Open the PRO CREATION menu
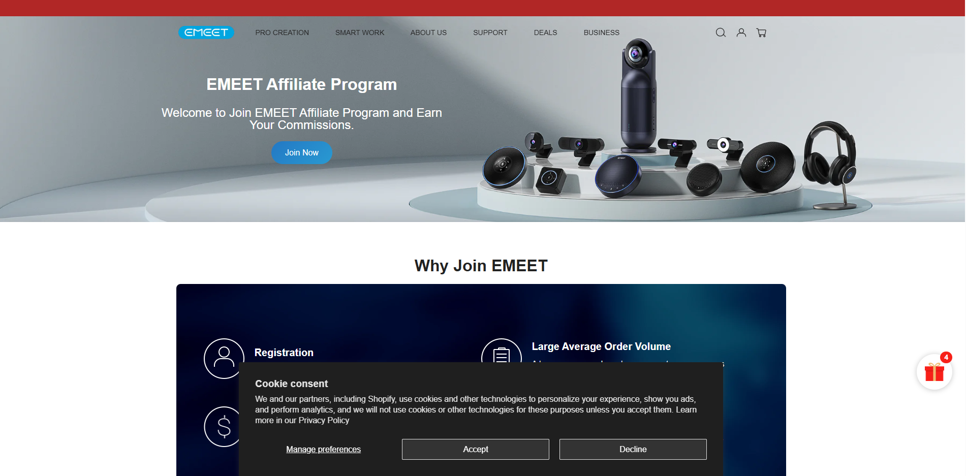Screen dimensions: 966x476 point(282,33)
